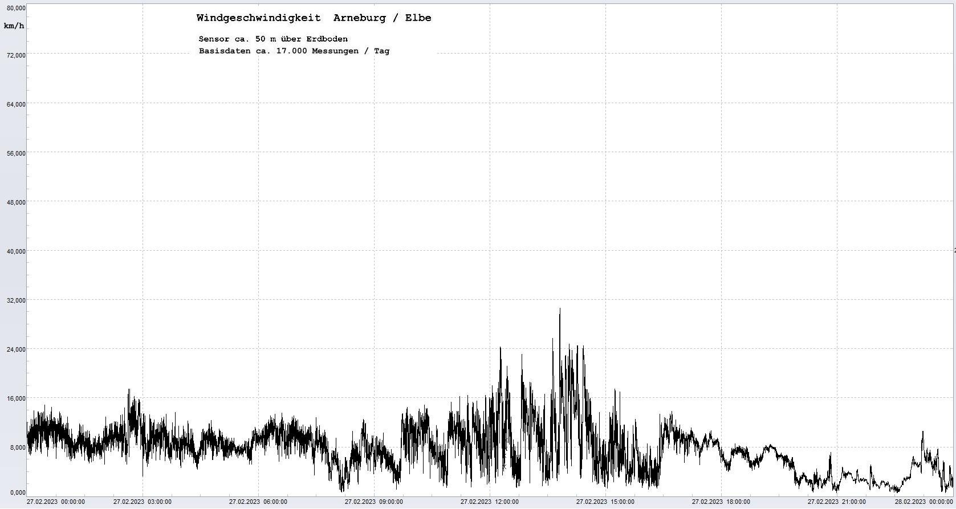Image resolution: width=956 pixels, height=509 pixels.
Task: Pick the 27.02.2023 09:00:00 time label
Action: (x=374, y=502)
